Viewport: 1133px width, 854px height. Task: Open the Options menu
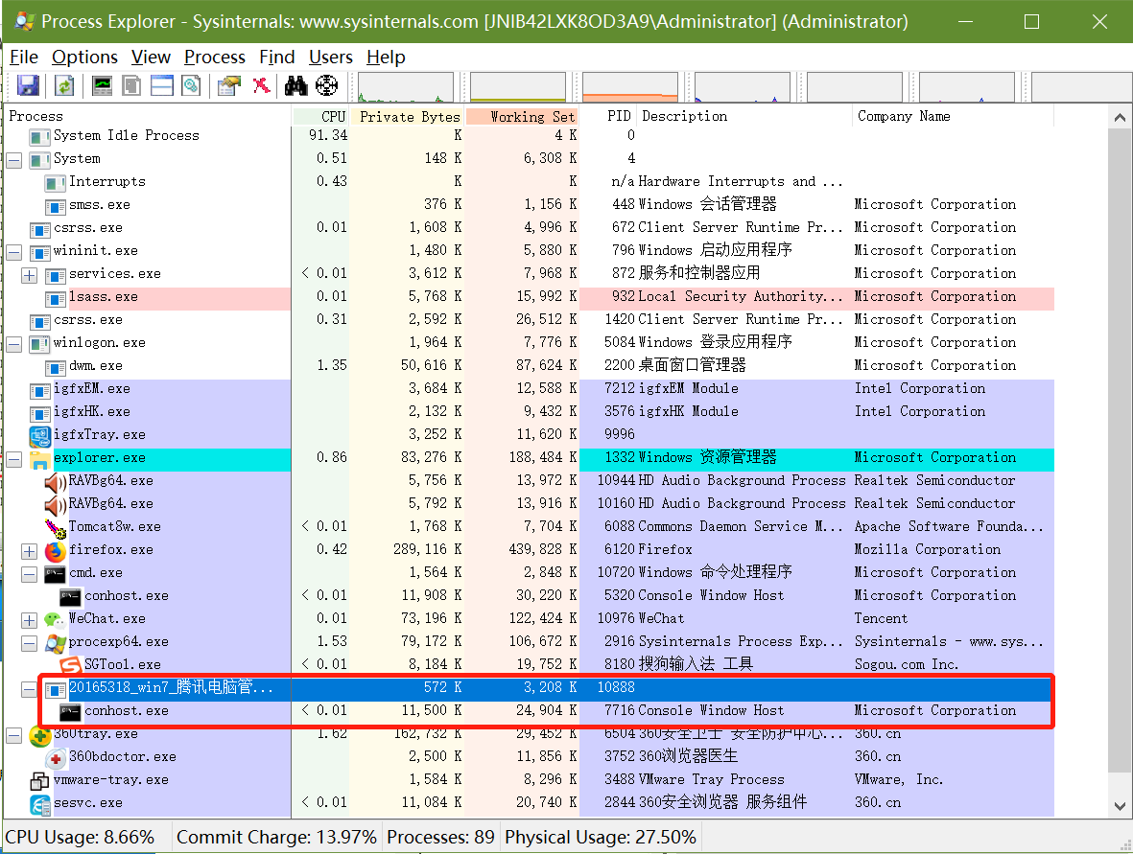point(84,58)
